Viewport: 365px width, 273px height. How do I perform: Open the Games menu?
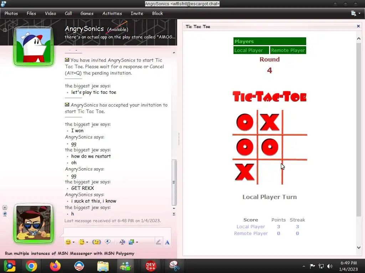pyautogui.click(x=87, y=14)
